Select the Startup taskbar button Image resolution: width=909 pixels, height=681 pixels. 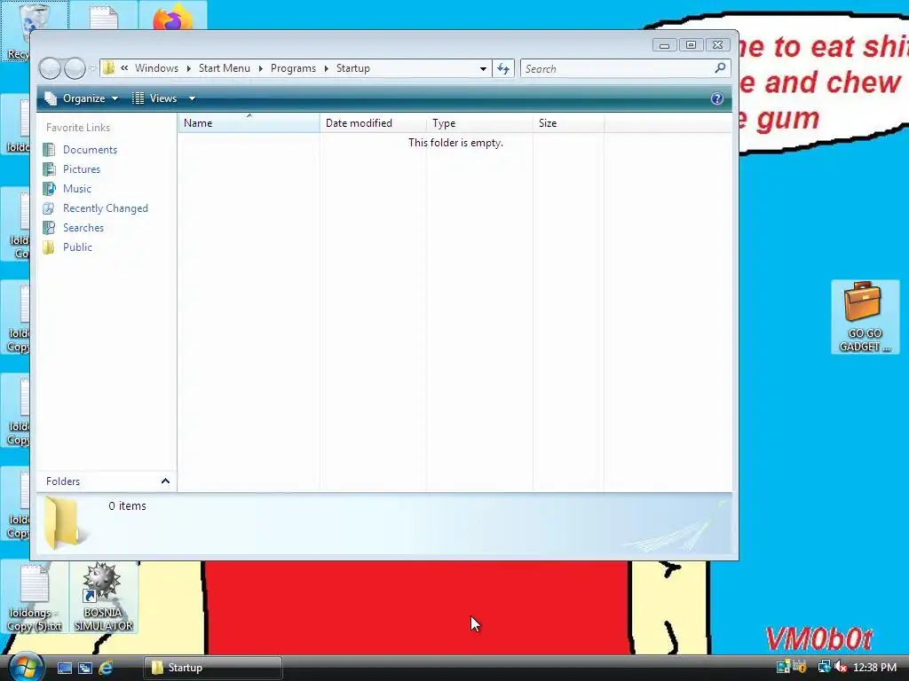[x=213, y=668]
